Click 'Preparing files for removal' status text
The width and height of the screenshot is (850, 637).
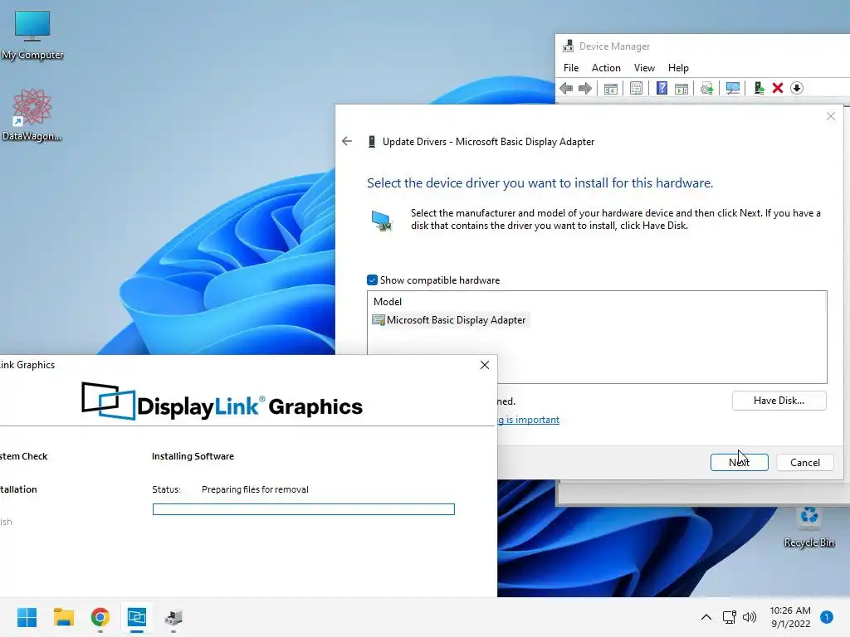255,489
